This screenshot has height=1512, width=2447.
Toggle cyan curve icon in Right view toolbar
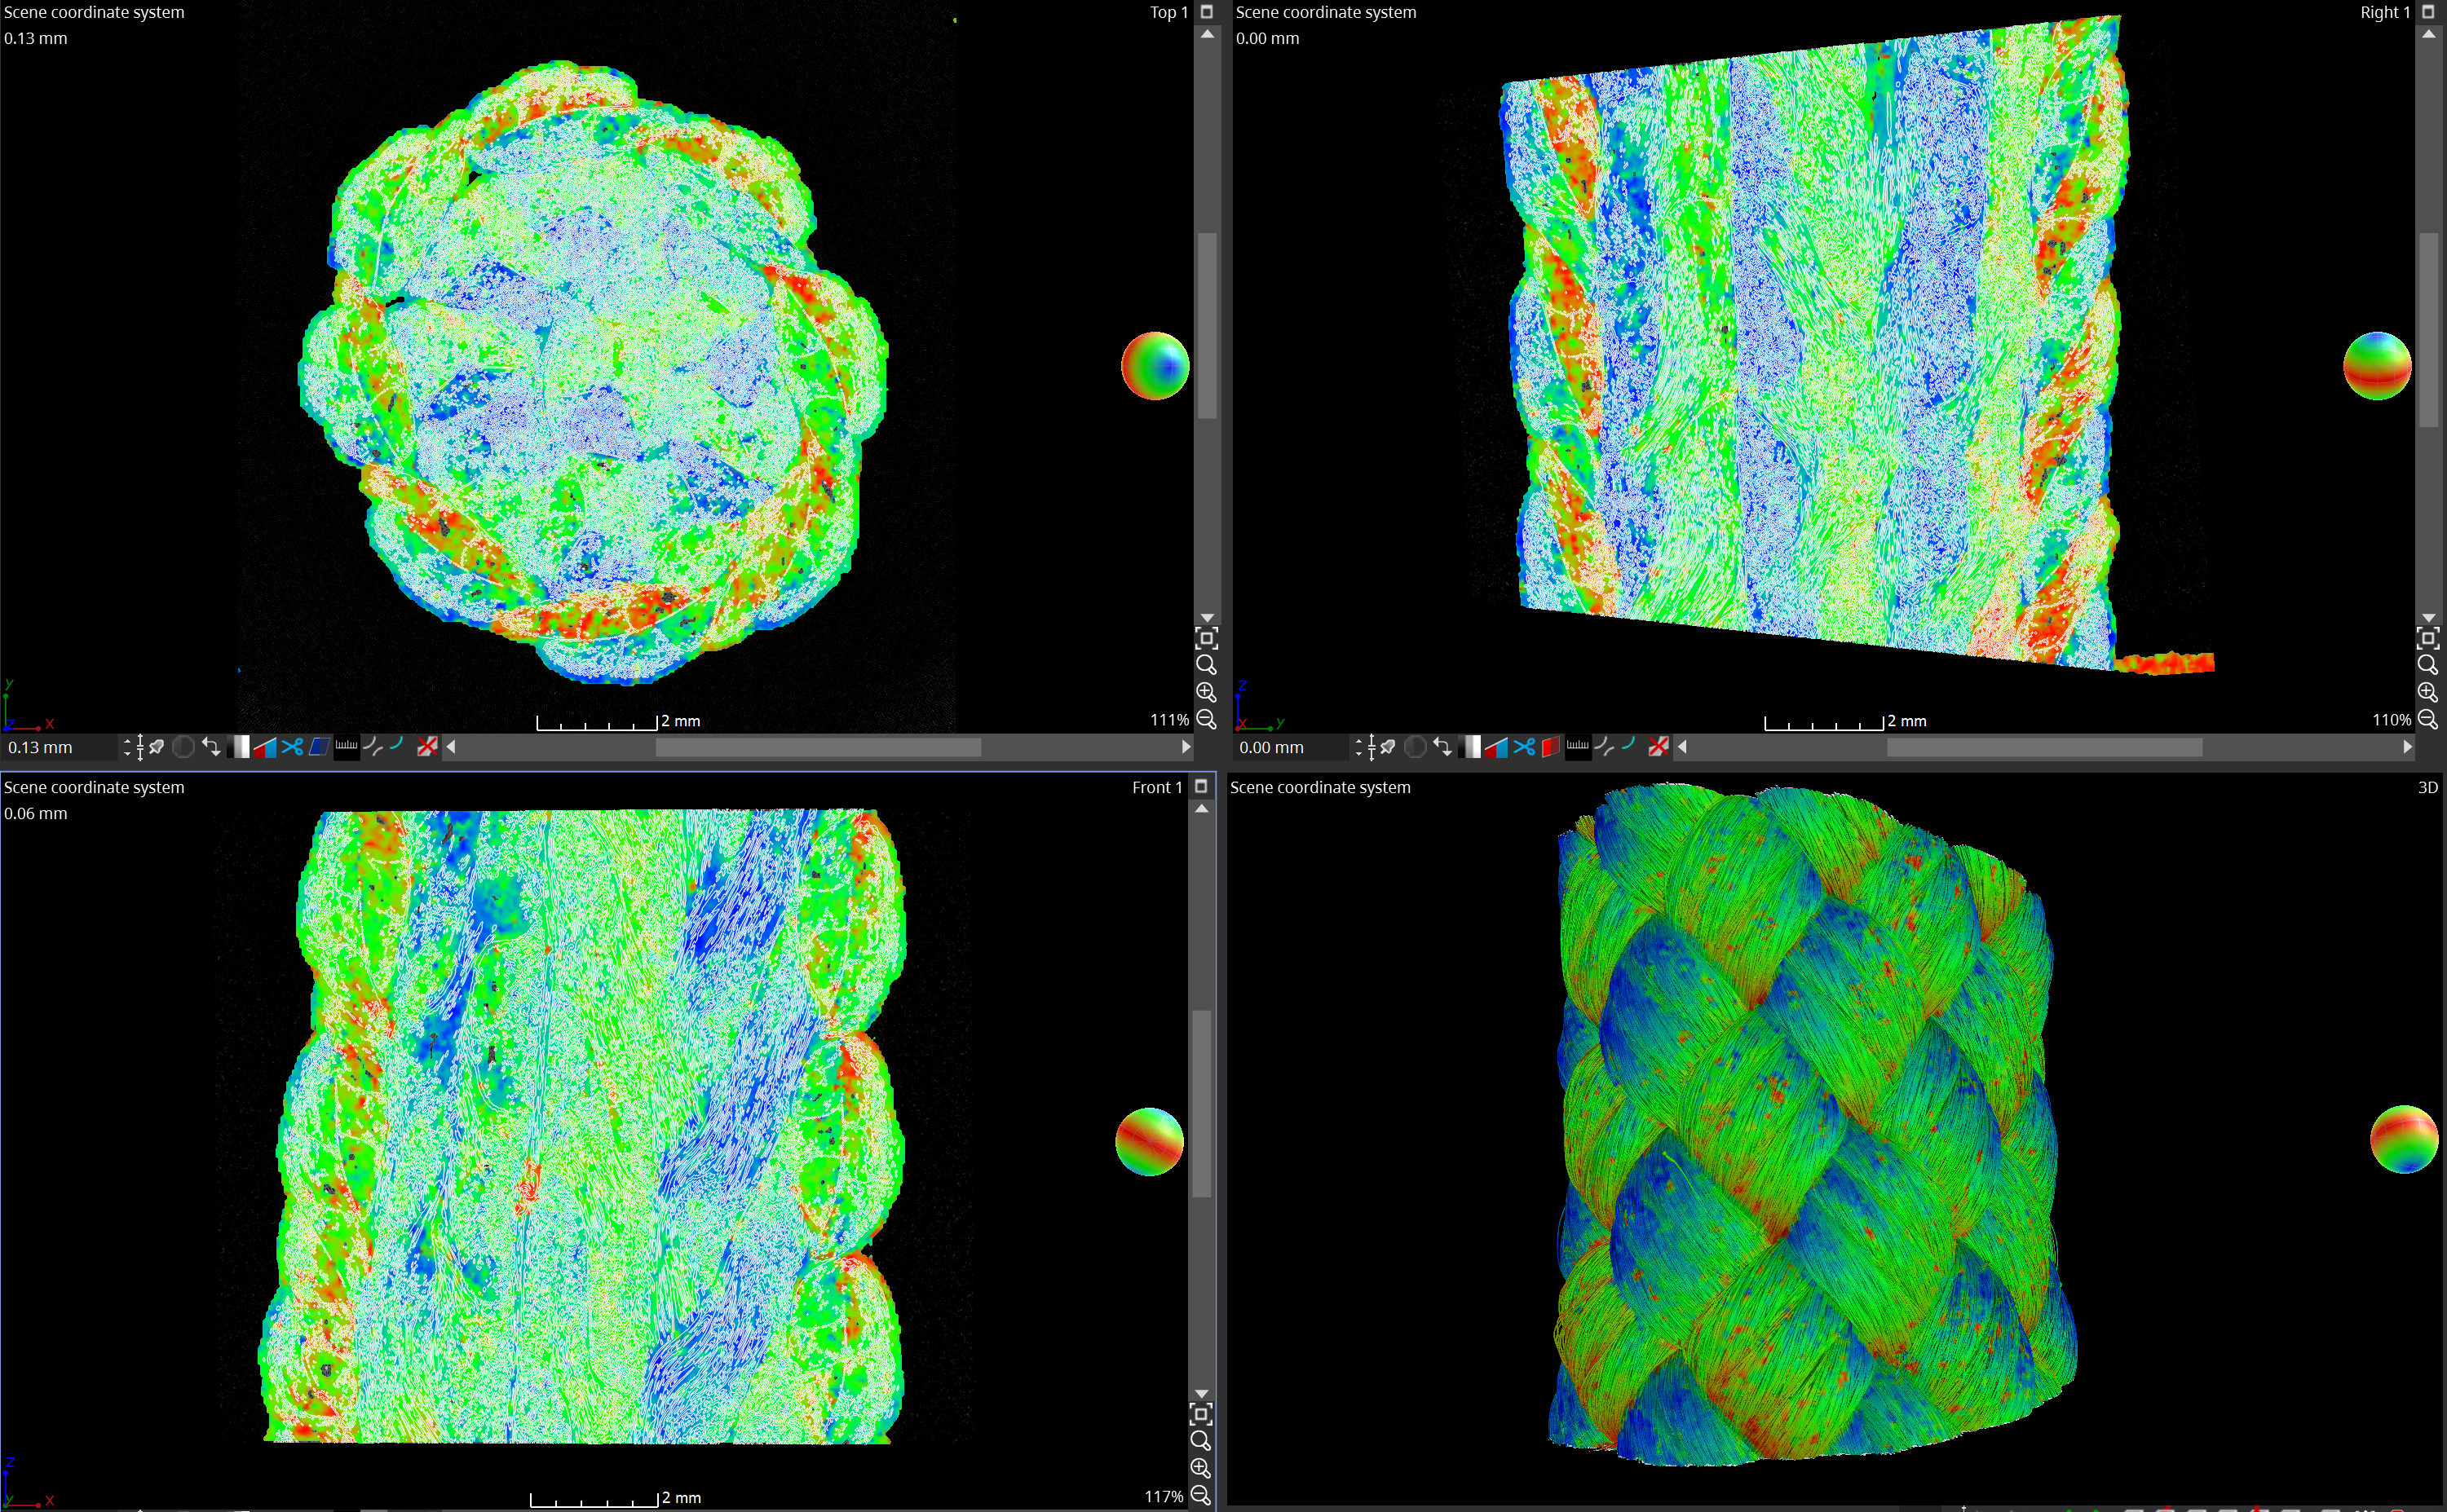[1630, 745]
